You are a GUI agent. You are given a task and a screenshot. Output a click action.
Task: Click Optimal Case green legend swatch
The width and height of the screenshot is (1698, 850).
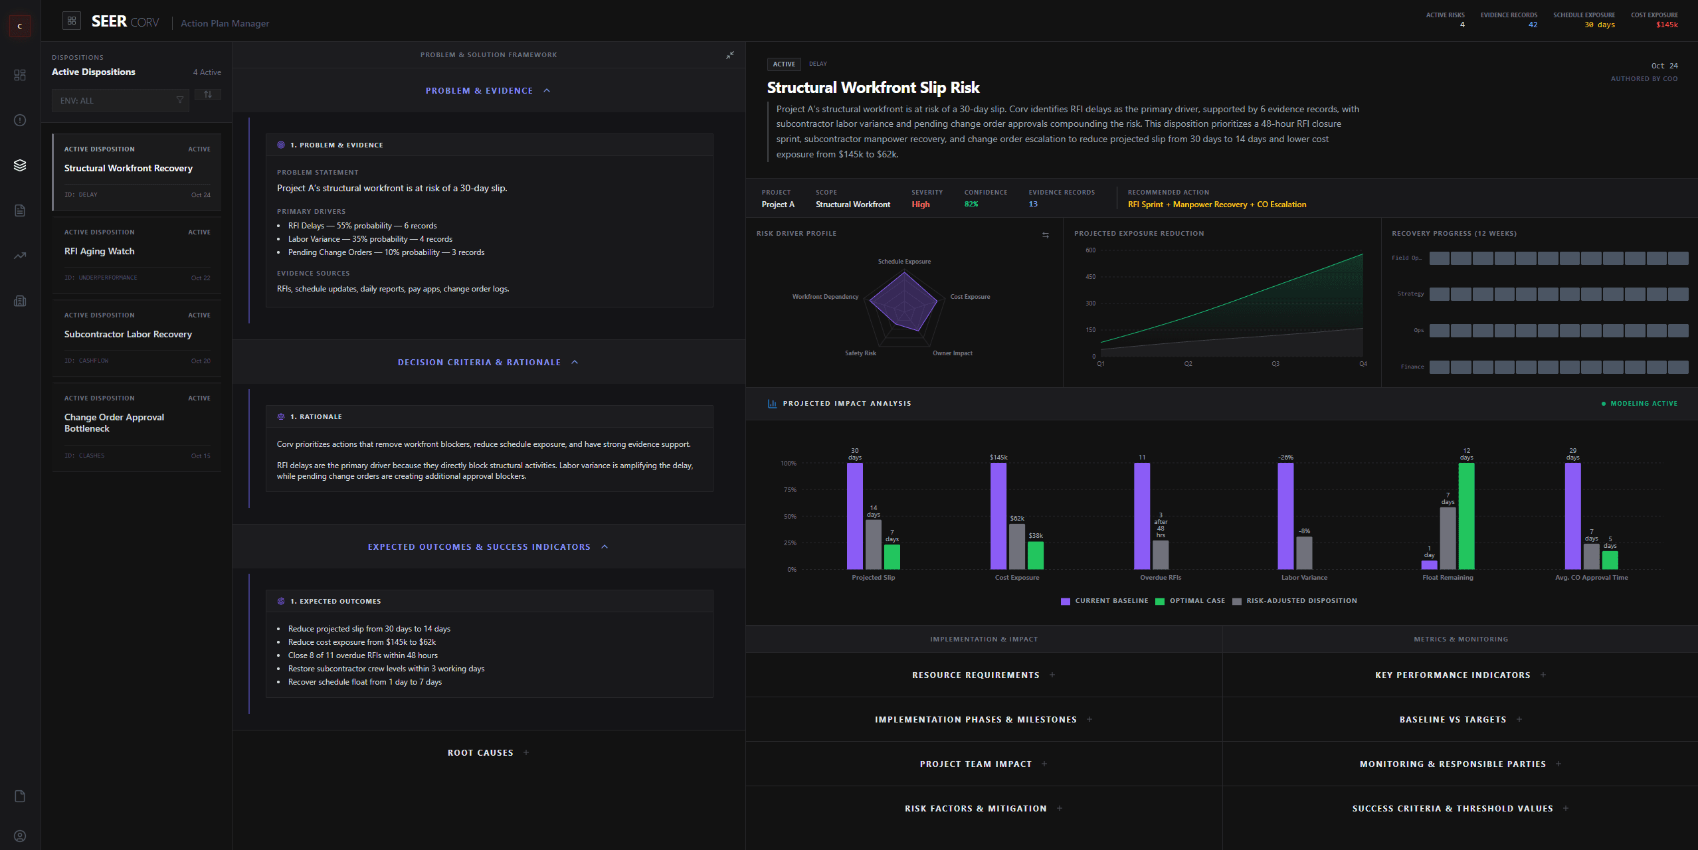[x=1160, y=601]
